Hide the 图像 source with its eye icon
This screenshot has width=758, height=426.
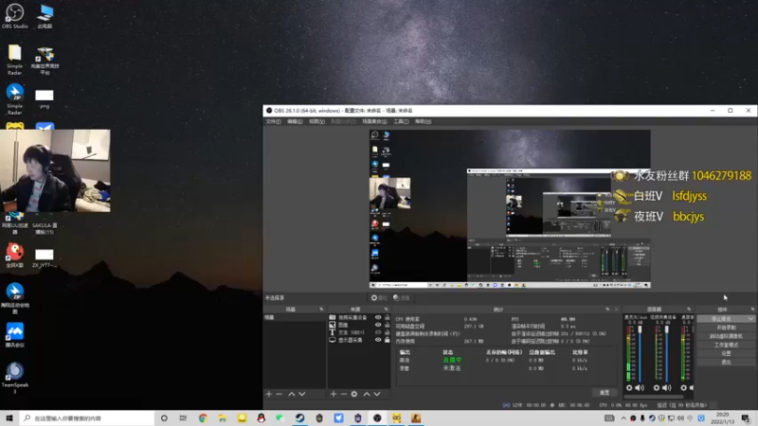pyautogui.click(x=378, y=325)
